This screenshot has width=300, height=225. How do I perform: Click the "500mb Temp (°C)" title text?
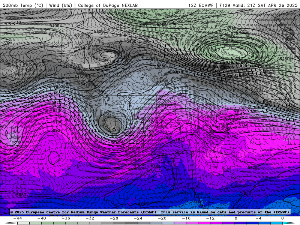23,5
